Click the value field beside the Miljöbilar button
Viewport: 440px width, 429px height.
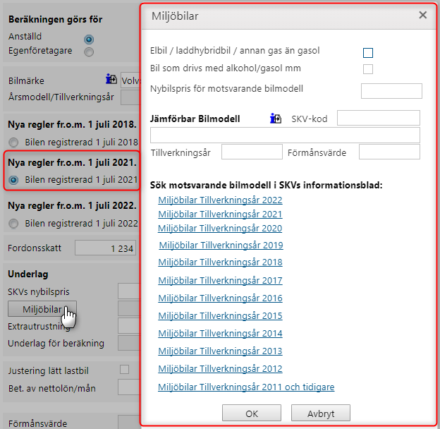[x=129, y=308]
